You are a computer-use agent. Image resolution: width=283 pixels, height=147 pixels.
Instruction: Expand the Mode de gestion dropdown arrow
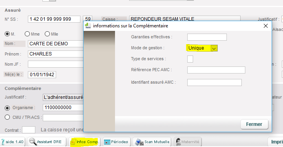point(214,48)
